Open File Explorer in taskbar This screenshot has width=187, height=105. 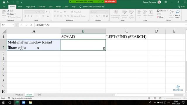[x=30, y=102]
